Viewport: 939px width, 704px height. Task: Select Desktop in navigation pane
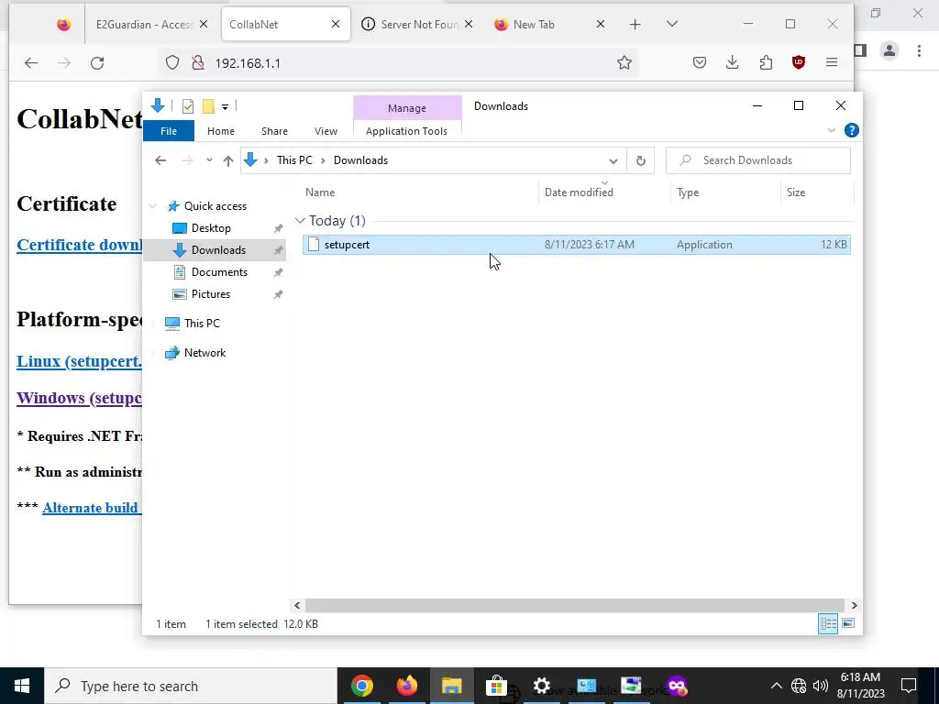click(x=211, y=228)
